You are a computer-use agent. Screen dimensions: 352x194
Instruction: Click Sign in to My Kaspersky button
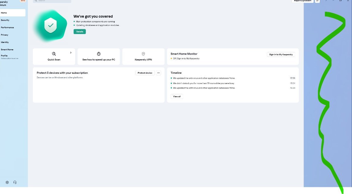(281, 54)
